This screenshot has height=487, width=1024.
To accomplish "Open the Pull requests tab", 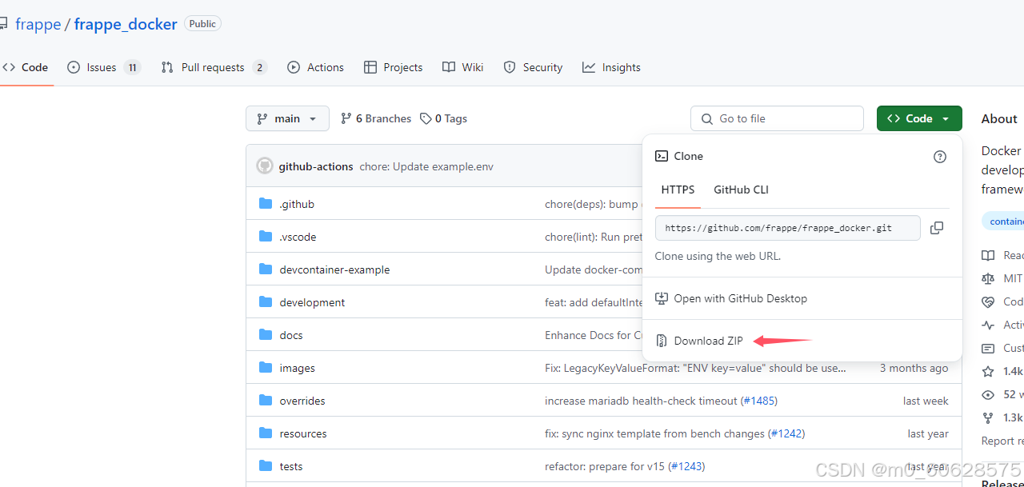I will click(x=213, y=67).
